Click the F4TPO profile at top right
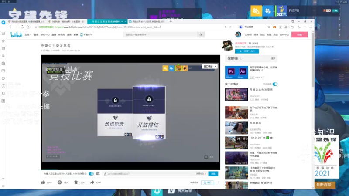This screenshot has height=196, width=349. 294,10
